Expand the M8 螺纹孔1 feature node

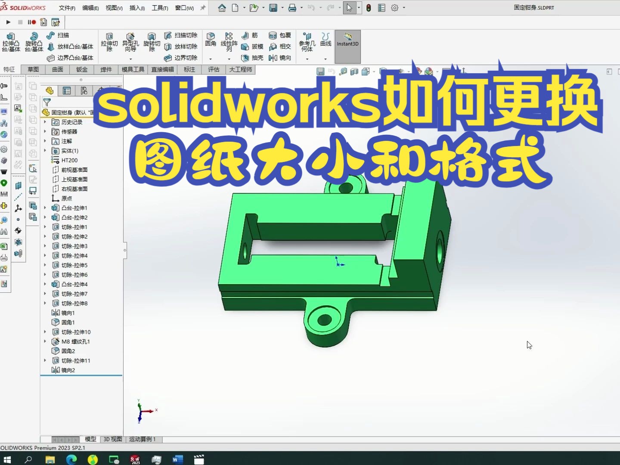[x=45, y=341]
